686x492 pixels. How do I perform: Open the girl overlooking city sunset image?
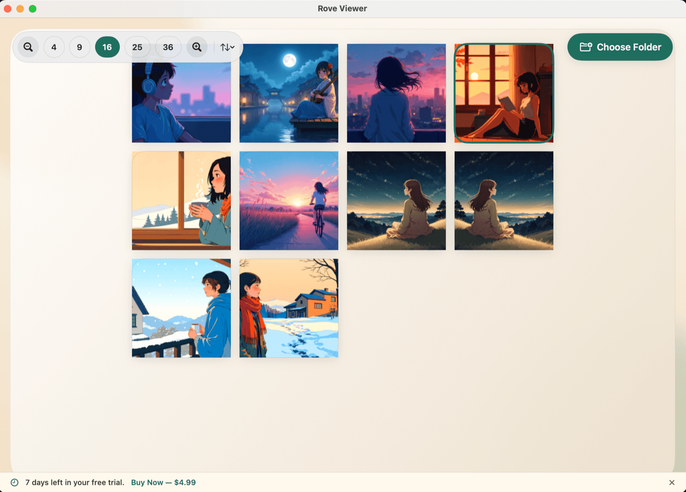click(x=396, y=93)
